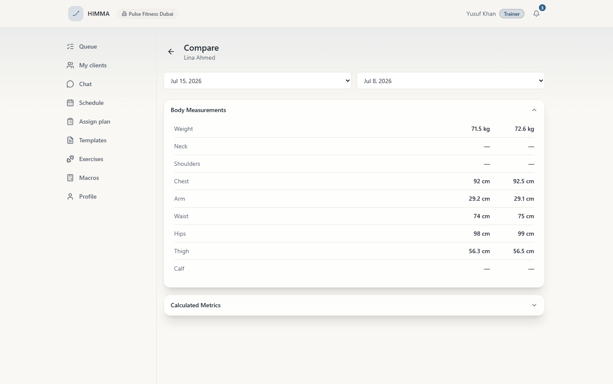The width and height of the screenshot is (613, 384).
Task: Click the 75 cm waist value
Action: click(x=526, y=216)
